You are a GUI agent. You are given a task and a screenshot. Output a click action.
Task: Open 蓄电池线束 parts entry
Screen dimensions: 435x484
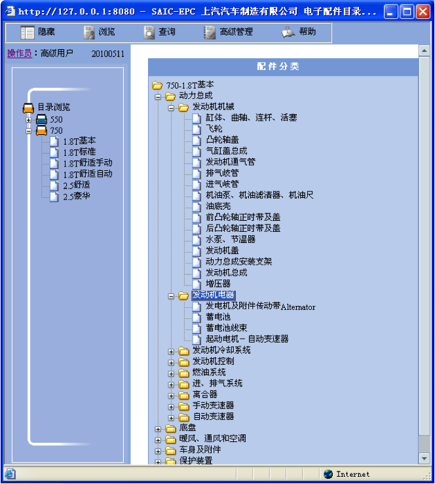pyautogui.click(x=227, y=328)
